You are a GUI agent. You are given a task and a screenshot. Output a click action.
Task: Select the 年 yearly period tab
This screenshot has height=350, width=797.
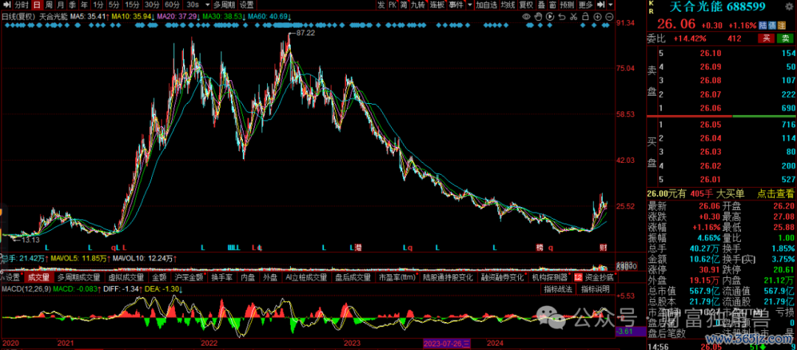pyautogui.click(x=85, y=5)
